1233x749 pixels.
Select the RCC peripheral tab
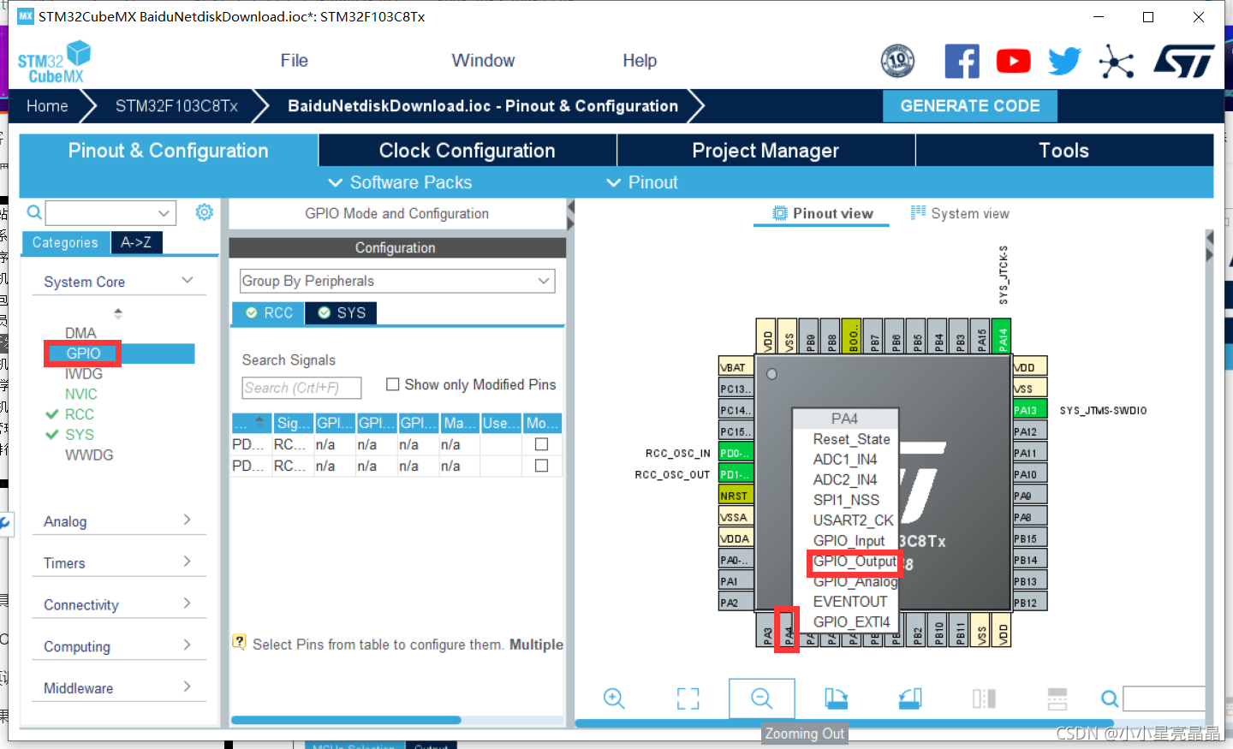pos(269,313)
